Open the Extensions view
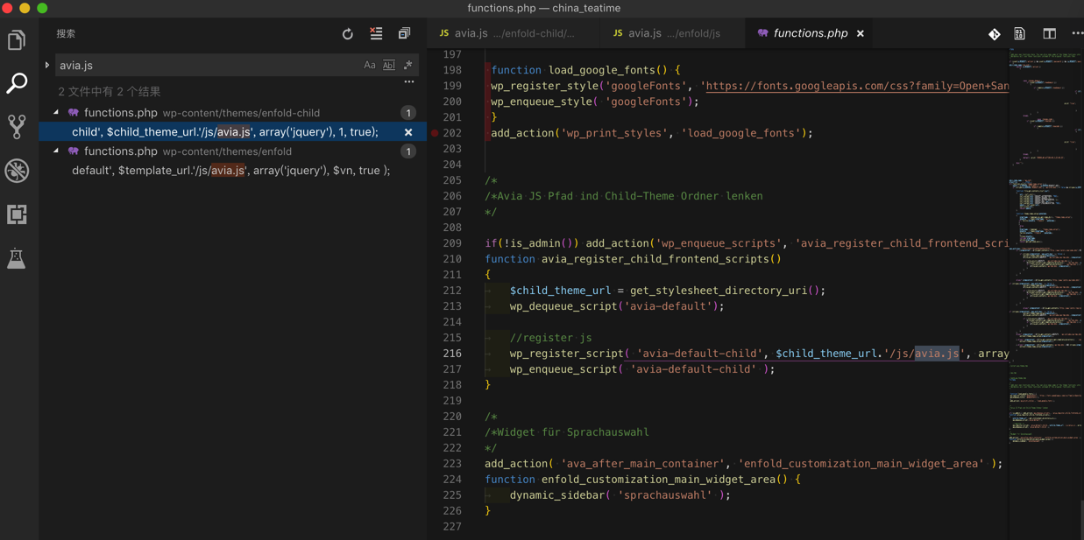 (x=17, y=214)
